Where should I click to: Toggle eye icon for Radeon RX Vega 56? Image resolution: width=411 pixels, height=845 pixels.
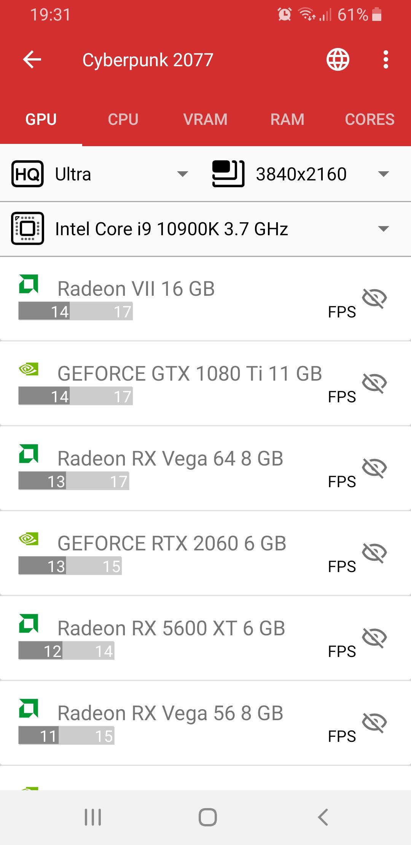(x=374, y=722)
